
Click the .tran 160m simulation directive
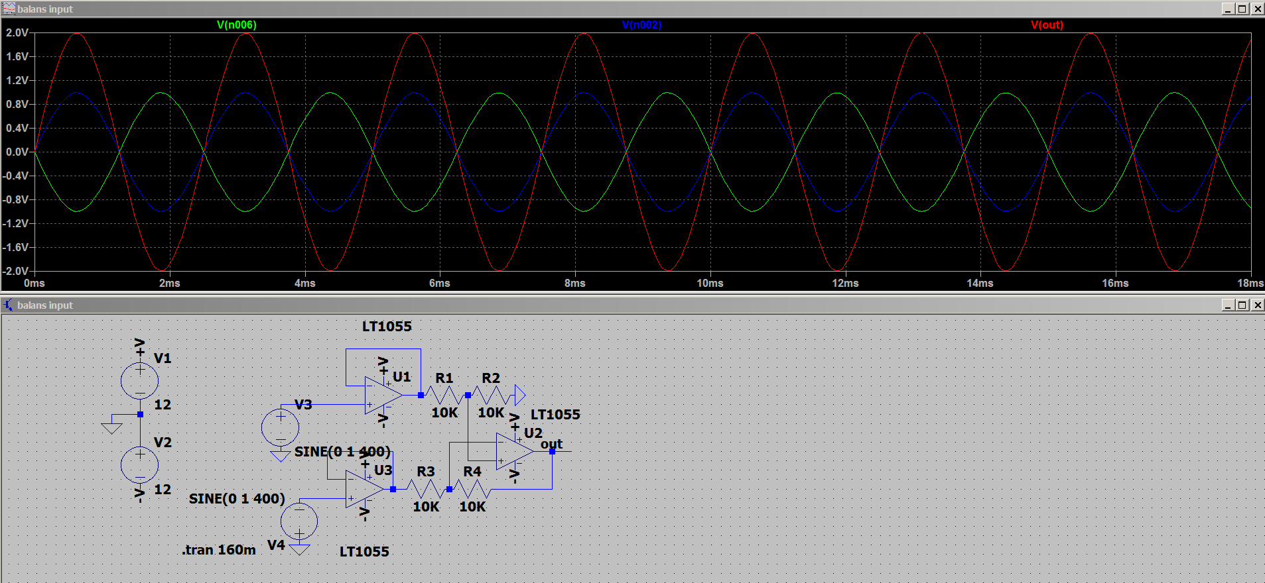click(x=219, y=550)
